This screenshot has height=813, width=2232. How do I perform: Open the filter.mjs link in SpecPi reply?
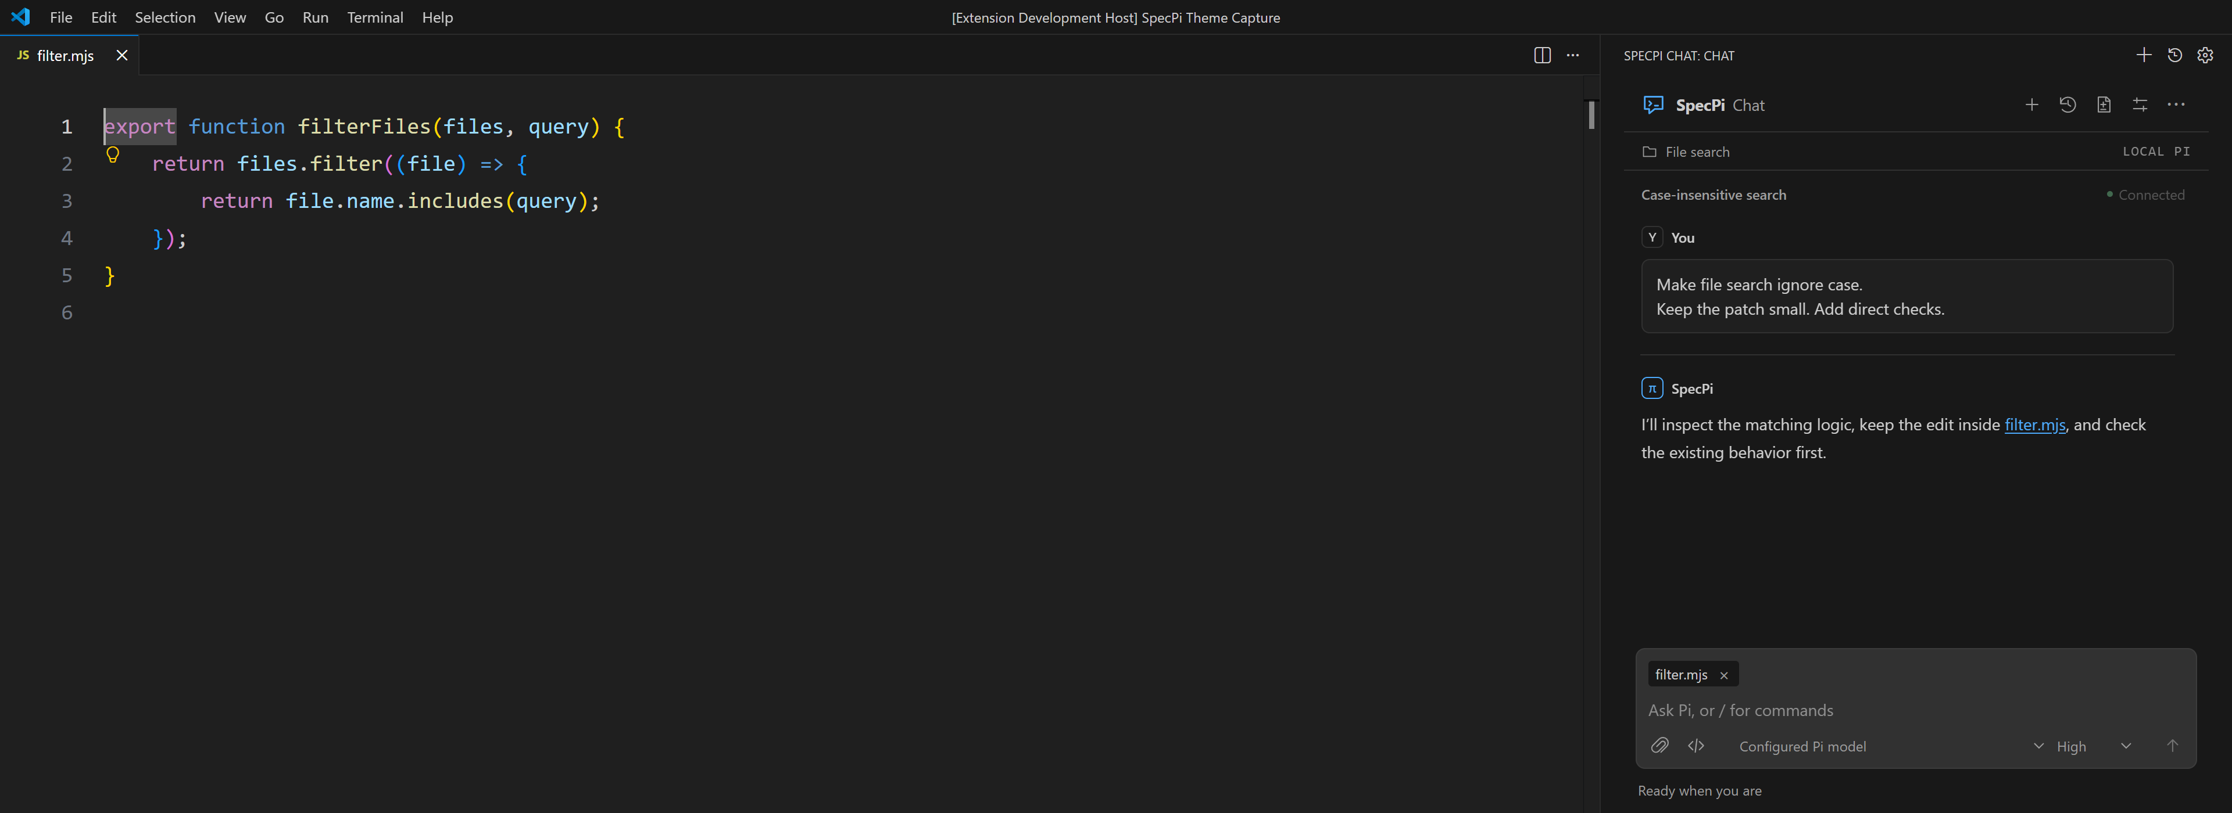pyautogui.click(x=2034, y=425)
